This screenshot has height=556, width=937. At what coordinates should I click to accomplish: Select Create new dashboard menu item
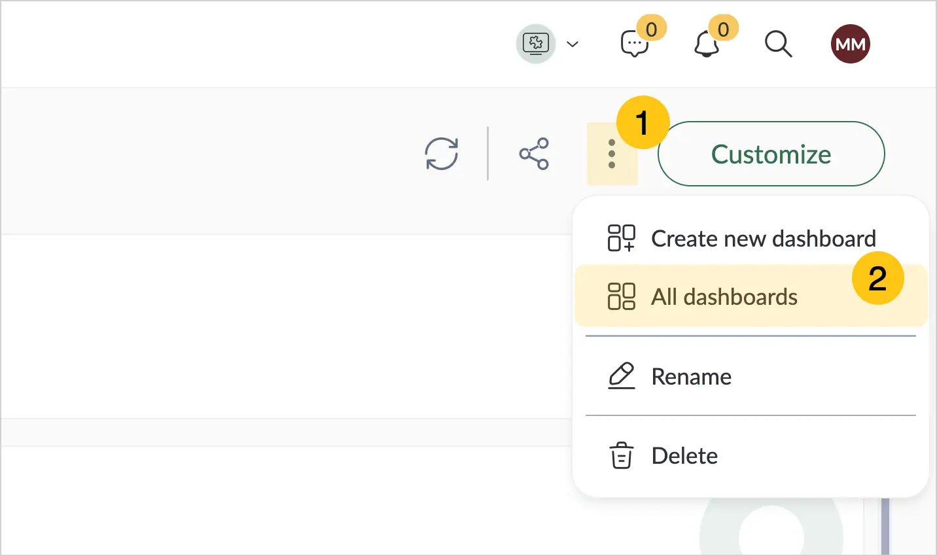[751, 238]
